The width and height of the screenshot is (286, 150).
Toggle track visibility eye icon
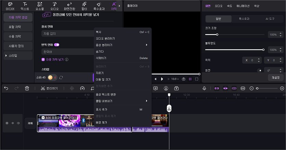pos(13,123)
